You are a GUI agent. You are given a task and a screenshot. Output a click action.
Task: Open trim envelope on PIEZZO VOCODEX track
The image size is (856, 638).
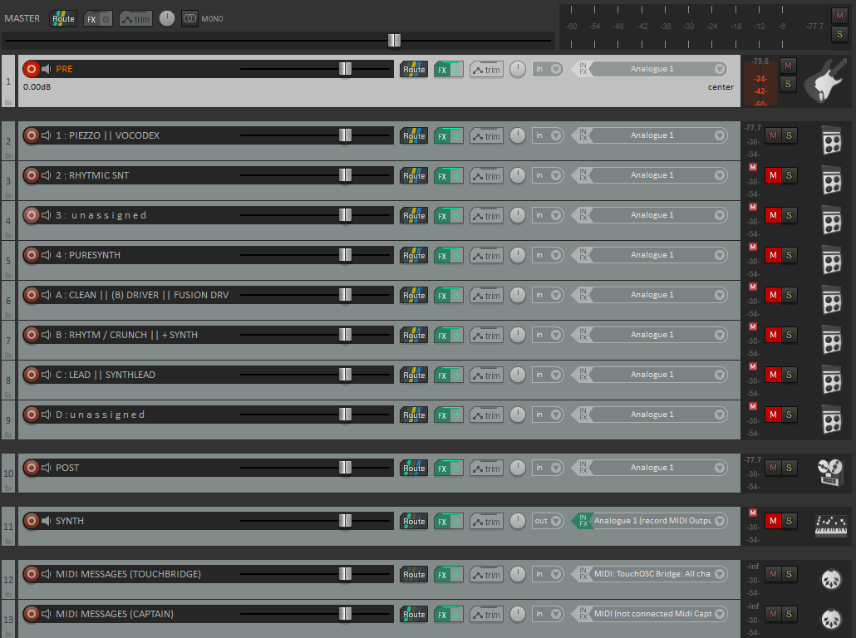click(x=486, y=136)
